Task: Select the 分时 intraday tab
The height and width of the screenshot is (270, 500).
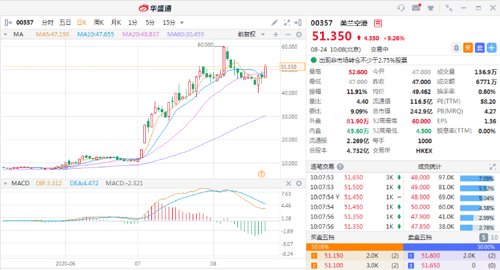Action: [x=48, y=22]
